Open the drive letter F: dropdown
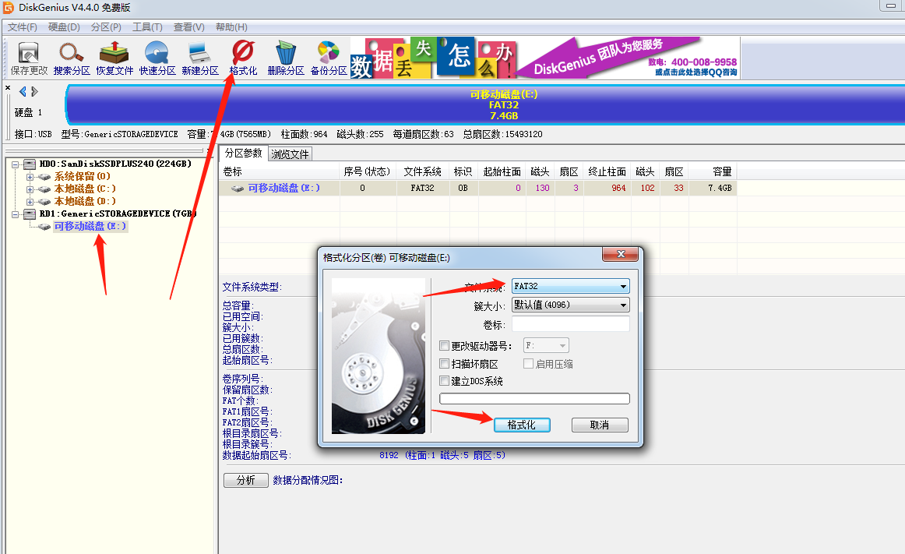The height and width of the screenshot is (554, 905). tap(546, 345)
